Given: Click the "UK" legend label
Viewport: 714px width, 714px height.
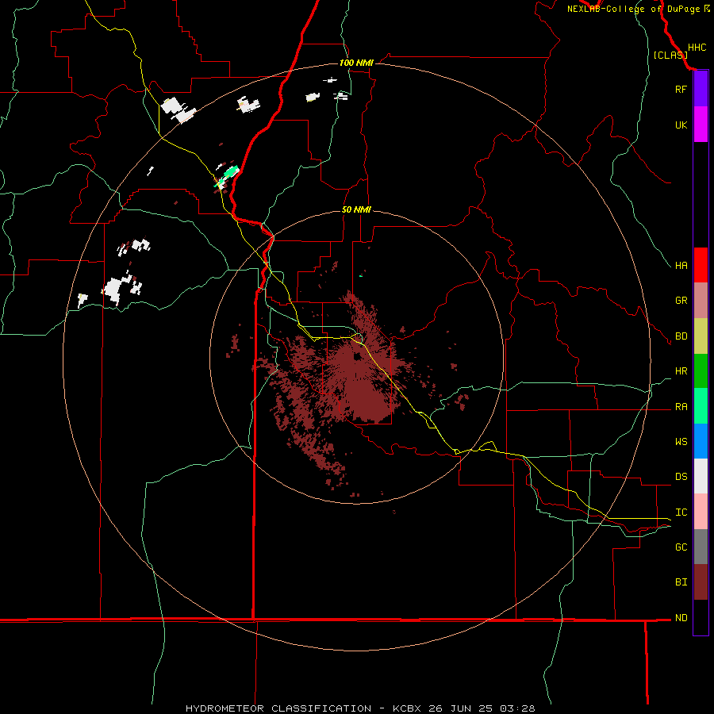Looking at the screenshot, I should coord(681,125).
